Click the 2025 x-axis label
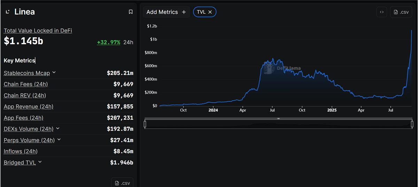 point(332,110)
